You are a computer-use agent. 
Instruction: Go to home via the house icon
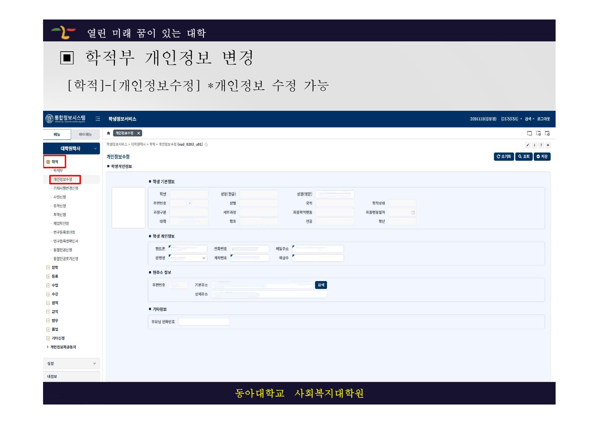pos(109,133)
